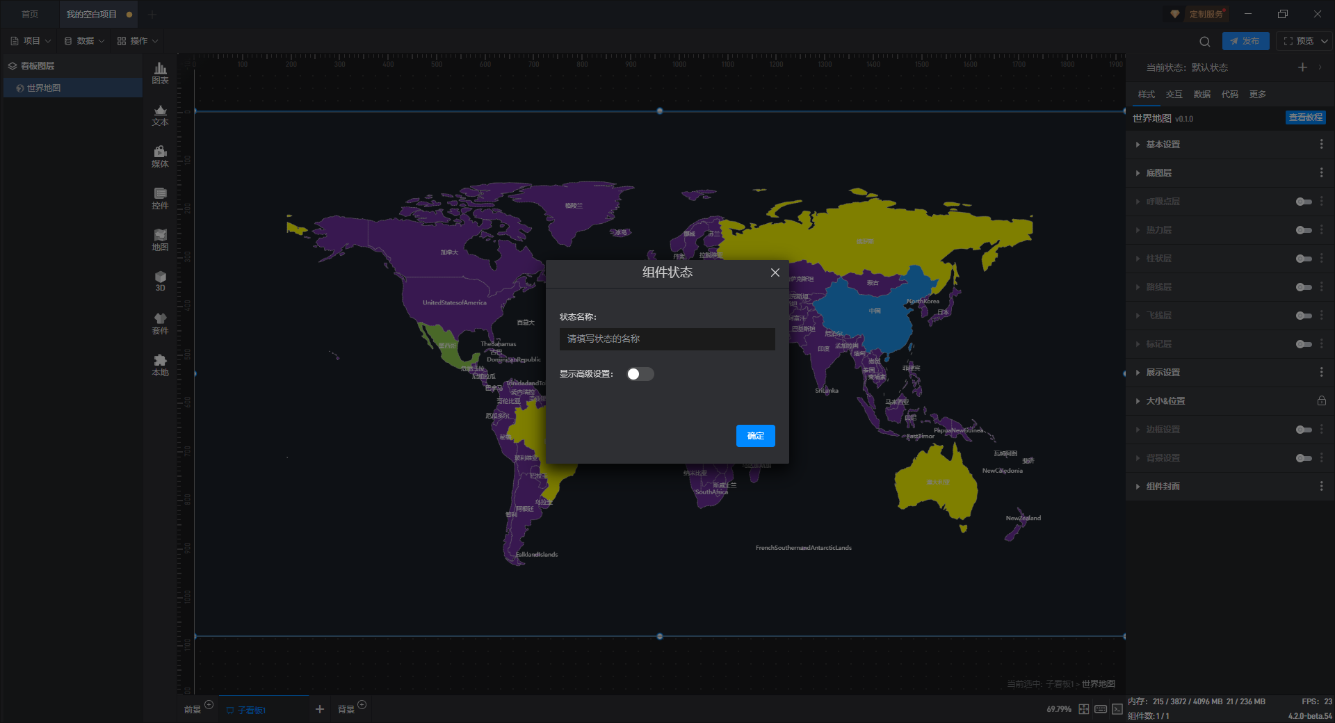Click the 发布 publish button
Image resolution: width=1335 pixels, height=723 pixels.
point(1245,41)
